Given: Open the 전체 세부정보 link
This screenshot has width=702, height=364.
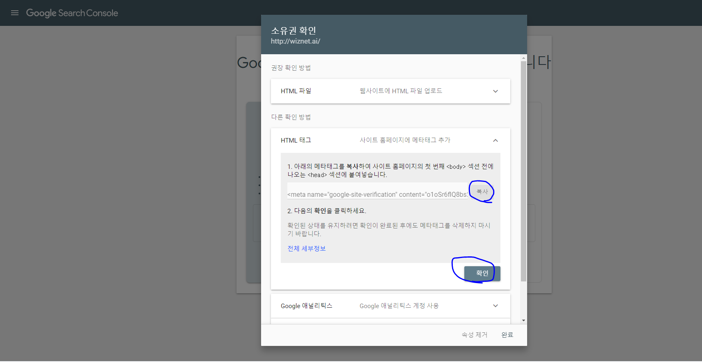Looking at the screenshot, I should tap(307, 249).
